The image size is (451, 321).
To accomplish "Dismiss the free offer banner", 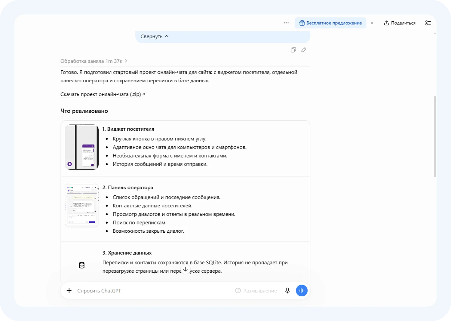I will [x=372, y=23].
